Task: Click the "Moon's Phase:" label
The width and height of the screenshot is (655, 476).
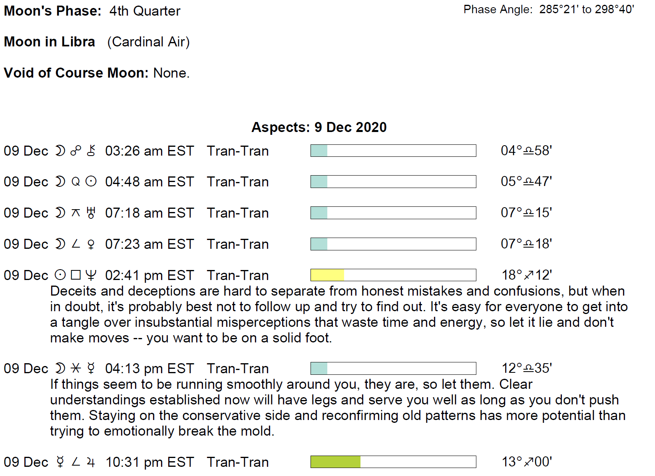Action: pyautogui.click(x=53, y=11)
